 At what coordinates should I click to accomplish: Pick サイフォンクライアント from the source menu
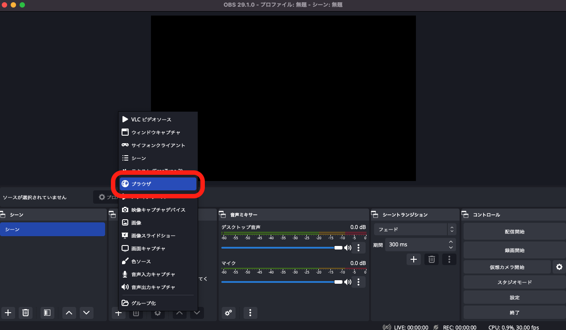pos(158,145)
